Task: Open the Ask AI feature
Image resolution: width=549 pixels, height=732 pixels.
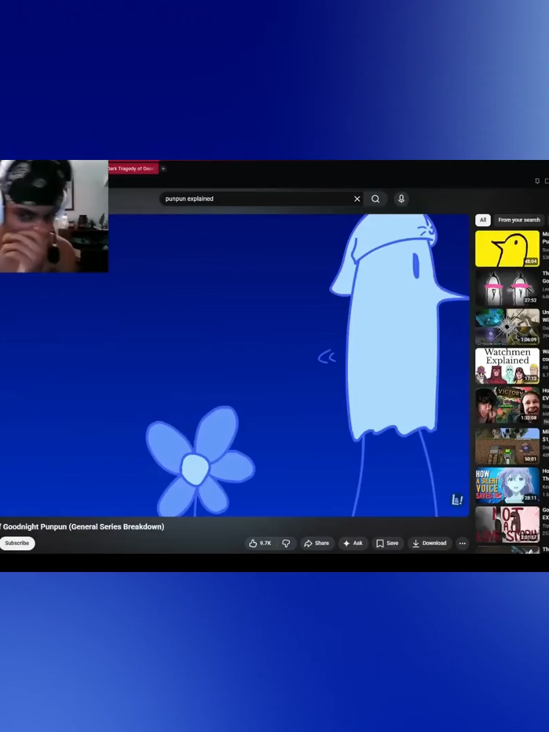Action: 353,543
